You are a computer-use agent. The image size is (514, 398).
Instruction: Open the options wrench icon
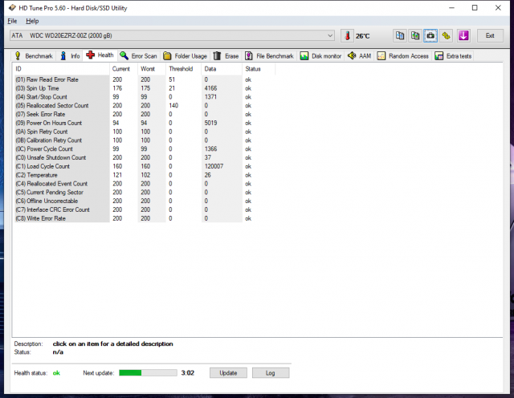click(x=446, y=36)
